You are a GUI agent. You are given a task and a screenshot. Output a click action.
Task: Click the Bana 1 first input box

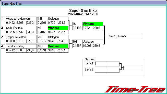(x=101, y=64)
